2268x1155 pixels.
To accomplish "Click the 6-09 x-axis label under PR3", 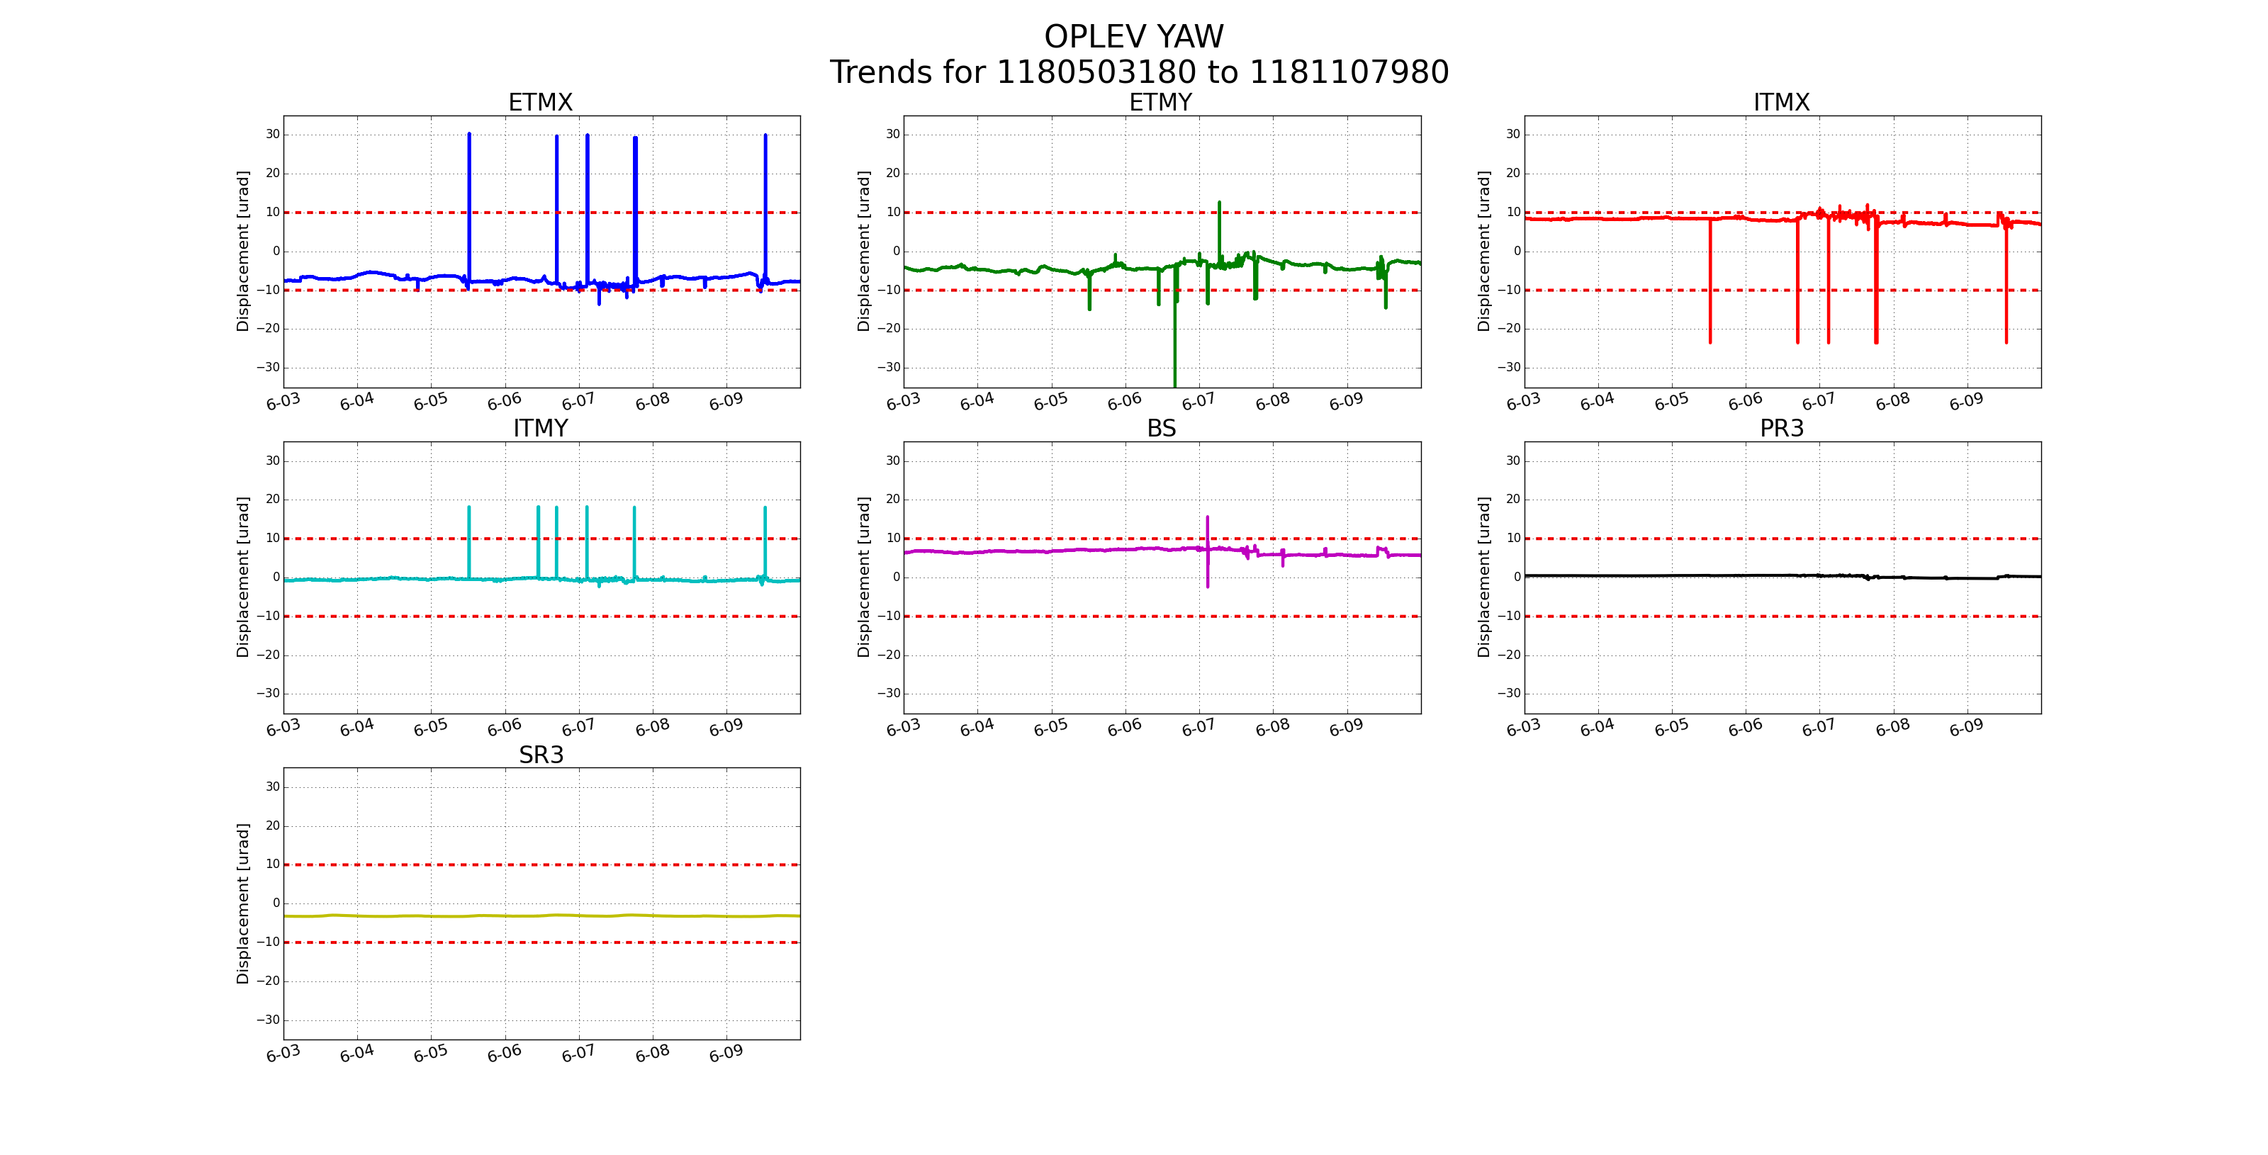I will pos(1966,727).
